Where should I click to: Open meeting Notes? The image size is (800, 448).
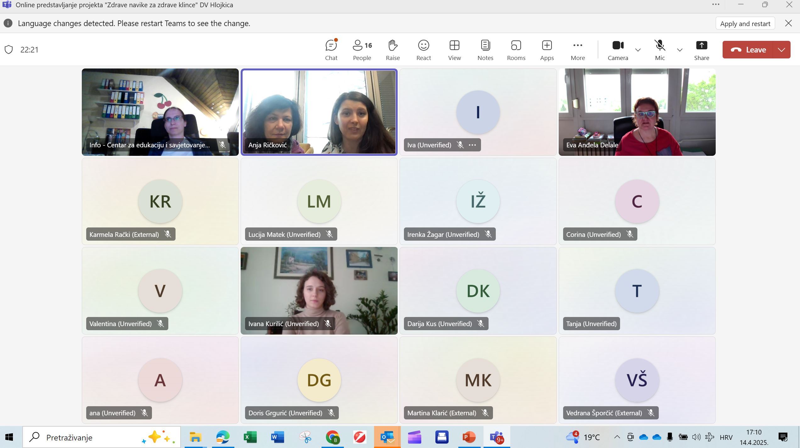tap(485, 50)
